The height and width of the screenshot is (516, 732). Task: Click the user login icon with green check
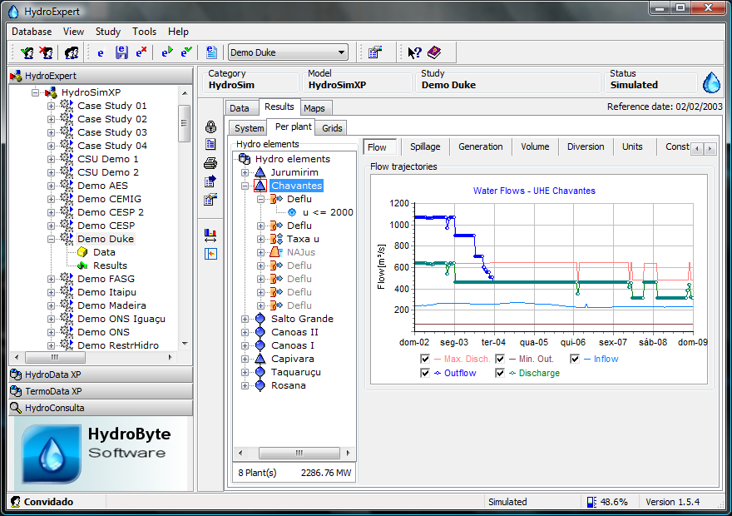(27, 52)
